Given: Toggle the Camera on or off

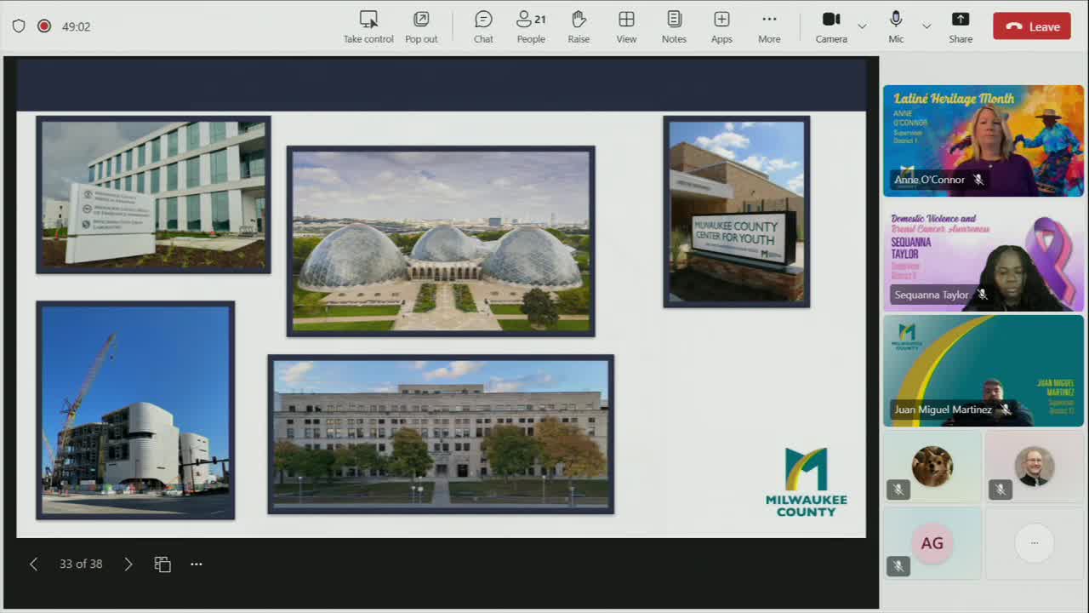Looking at the screenshot, I should [831, 26].
